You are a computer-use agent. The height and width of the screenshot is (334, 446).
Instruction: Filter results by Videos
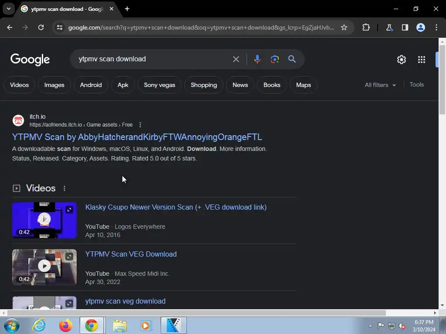click(19, 85)
